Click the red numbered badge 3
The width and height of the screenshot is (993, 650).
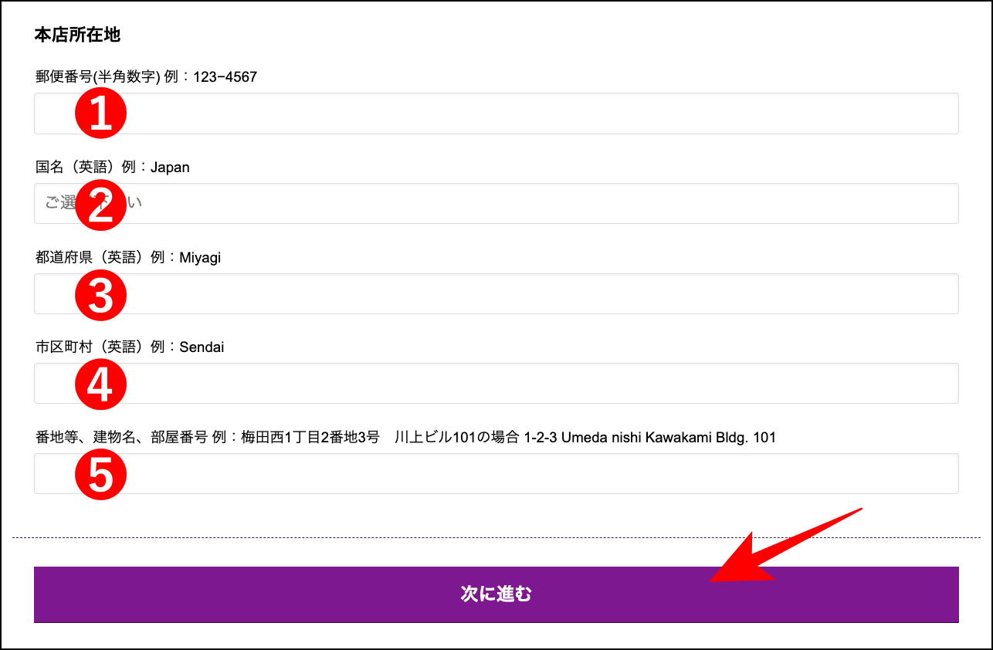coord(100,294)
